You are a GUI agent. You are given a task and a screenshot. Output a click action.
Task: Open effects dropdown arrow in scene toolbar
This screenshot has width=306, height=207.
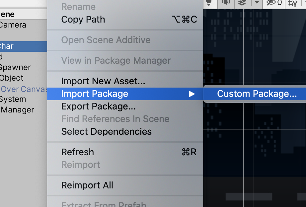pos(257,3)
